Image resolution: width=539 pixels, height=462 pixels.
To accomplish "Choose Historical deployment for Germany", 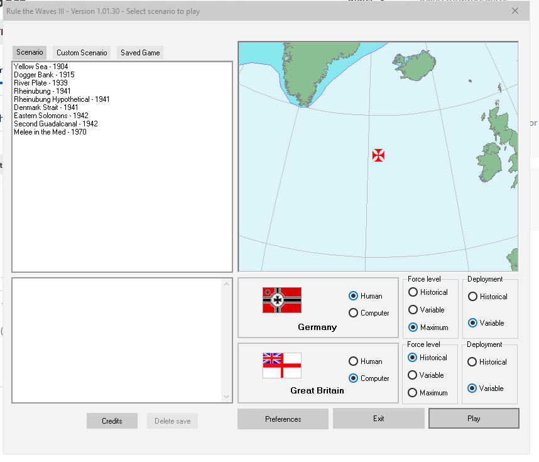I will [487, 296].
